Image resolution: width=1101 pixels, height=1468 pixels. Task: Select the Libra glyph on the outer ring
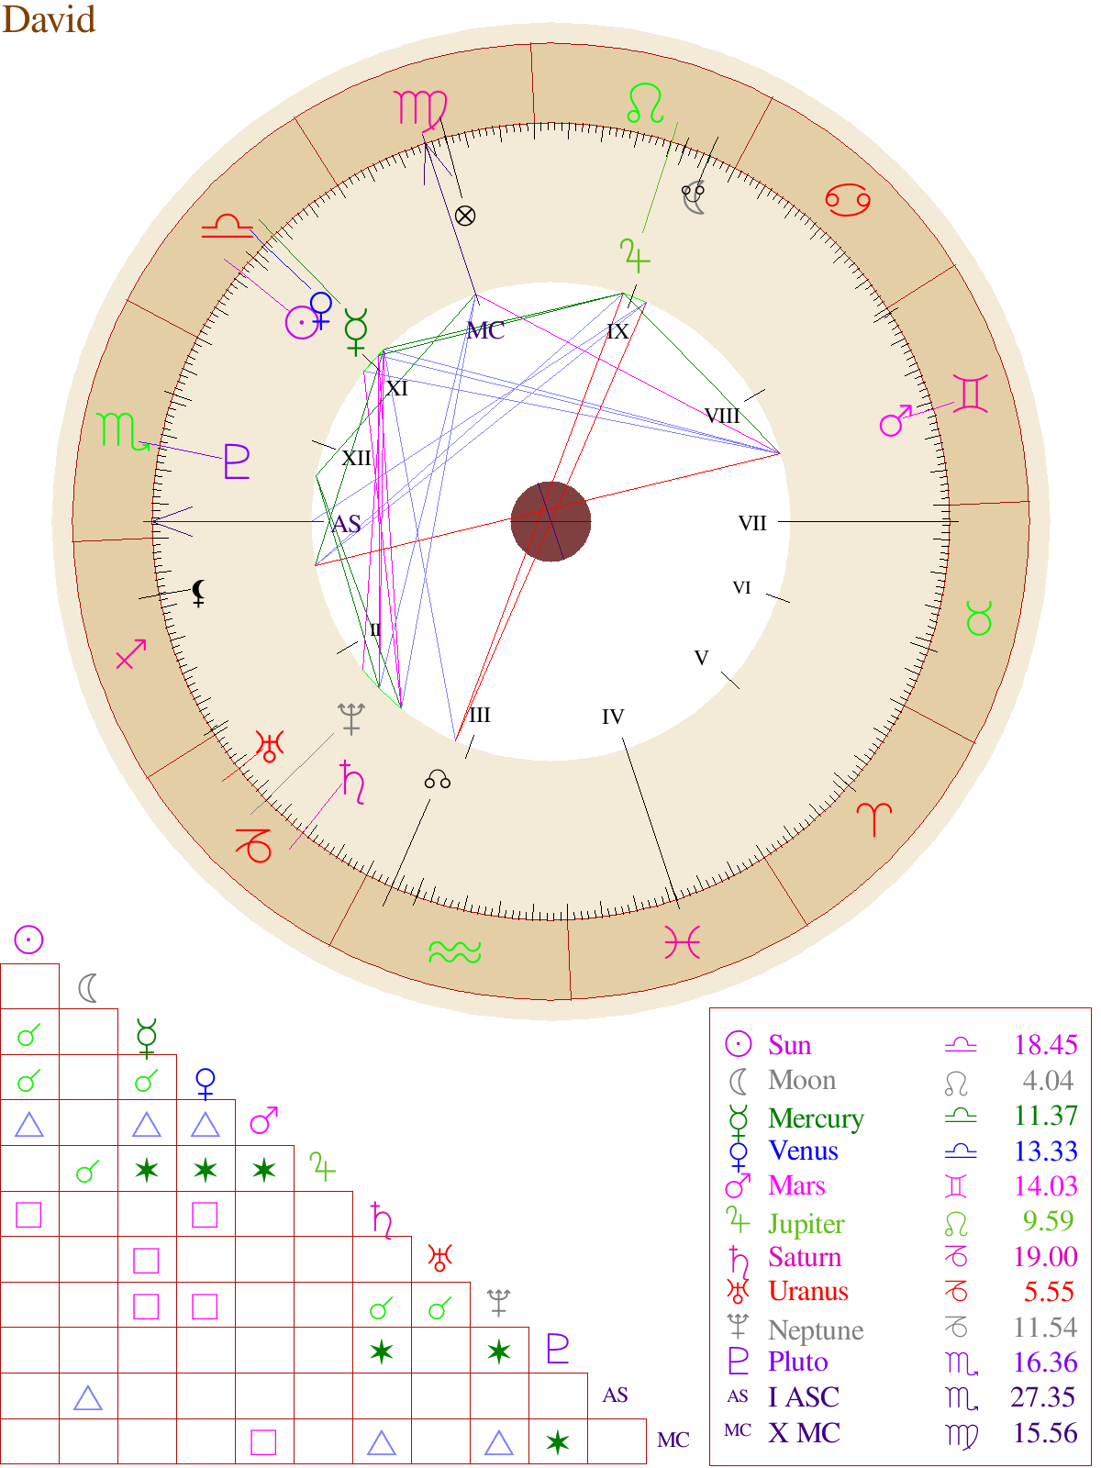coord(227,226)
